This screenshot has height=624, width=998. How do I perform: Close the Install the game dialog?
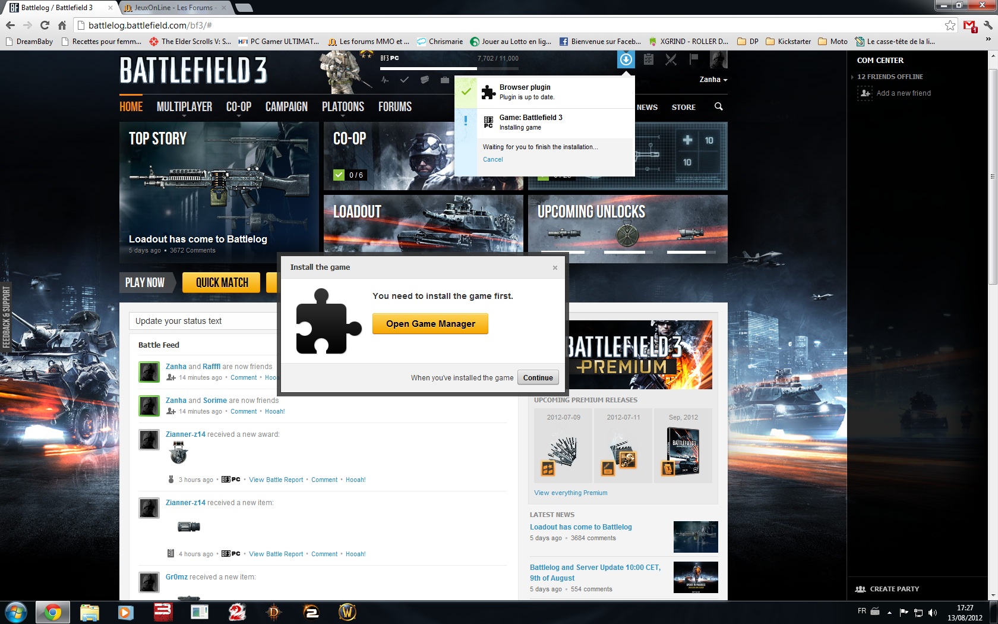coord(555,267)
